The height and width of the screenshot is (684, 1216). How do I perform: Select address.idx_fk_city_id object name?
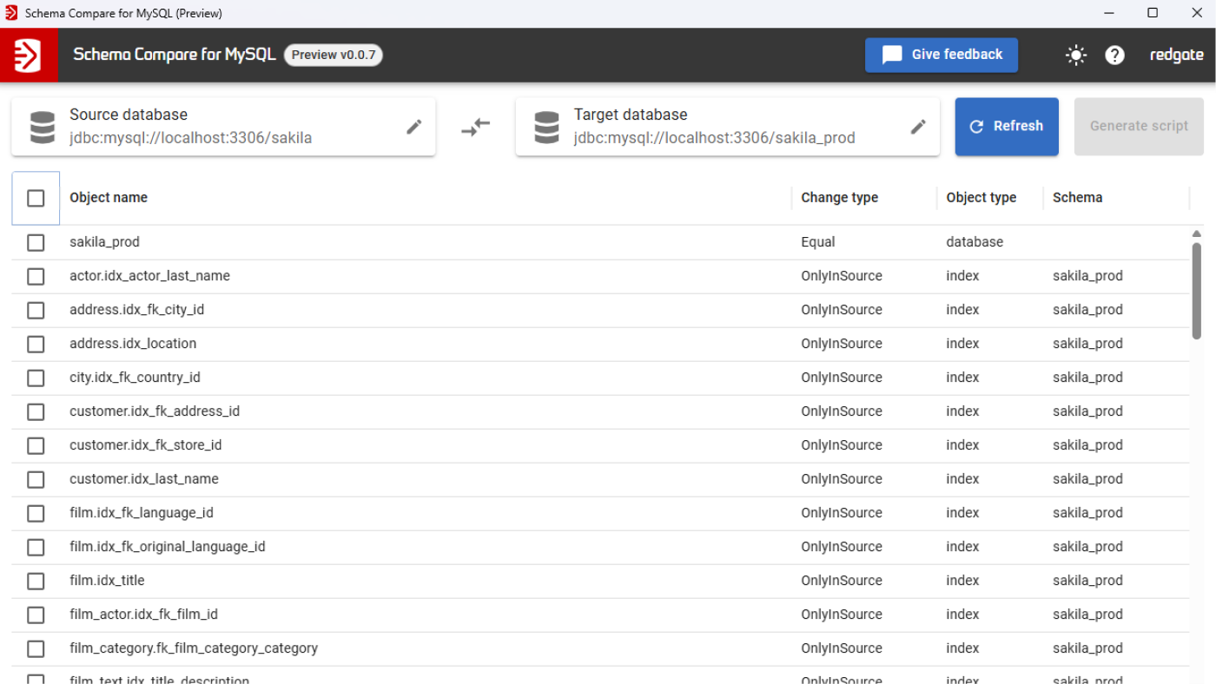click(x=136, y=310)
